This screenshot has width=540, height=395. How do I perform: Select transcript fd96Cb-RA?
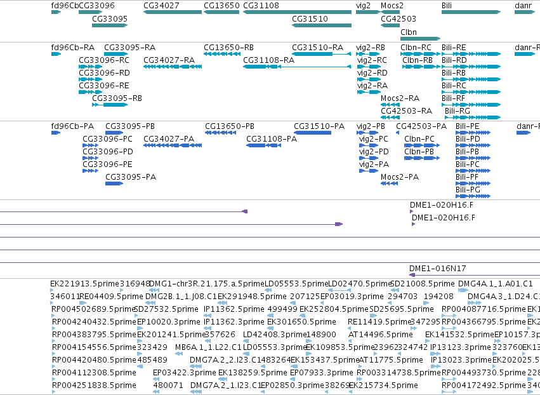[x=73, y=48]
